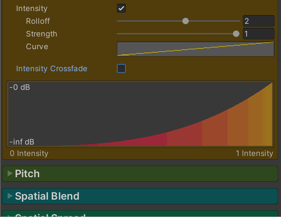This screenshot has width=281, height=217.
Task: Expand the Spatial Blend section triangle
Action: pos(10,196)
